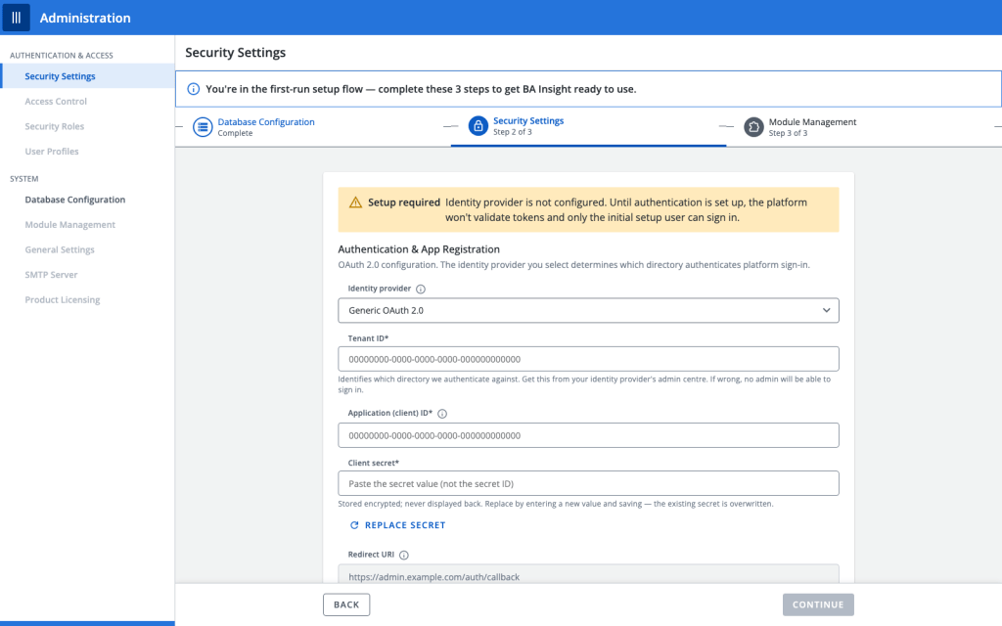Click the AUTHENTICATION & ACCESS section label

click(x=62, y=56)
